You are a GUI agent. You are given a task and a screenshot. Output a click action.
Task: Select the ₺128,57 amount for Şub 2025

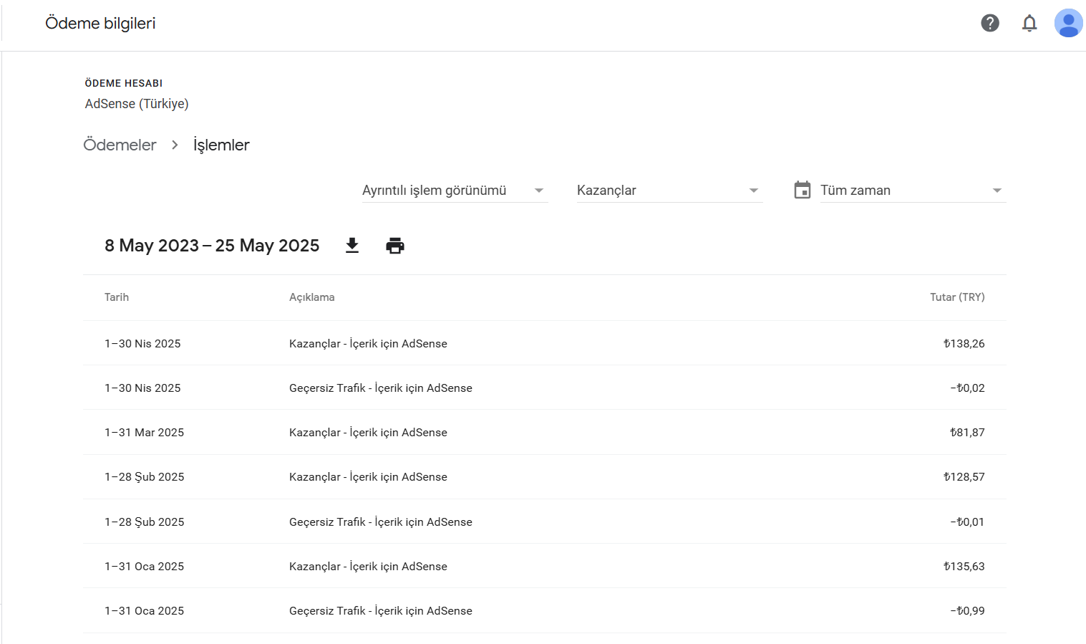(x=964, y=477)
